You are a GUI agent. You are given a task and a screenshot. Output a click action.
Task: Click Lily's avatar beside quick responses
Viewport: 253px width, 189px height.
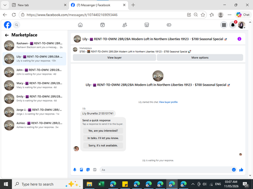(76, 149)
